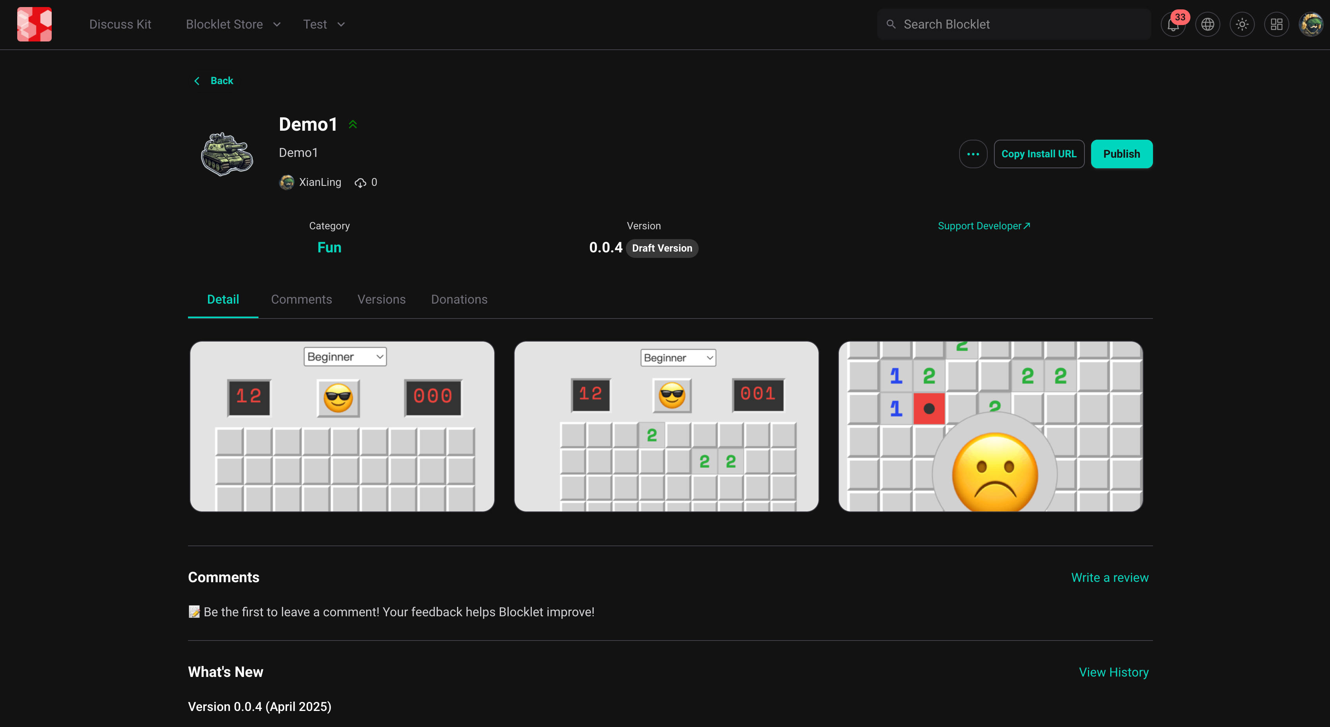Open the apps grid icon
The image size is (1330, 727).
coord(1276,25)
